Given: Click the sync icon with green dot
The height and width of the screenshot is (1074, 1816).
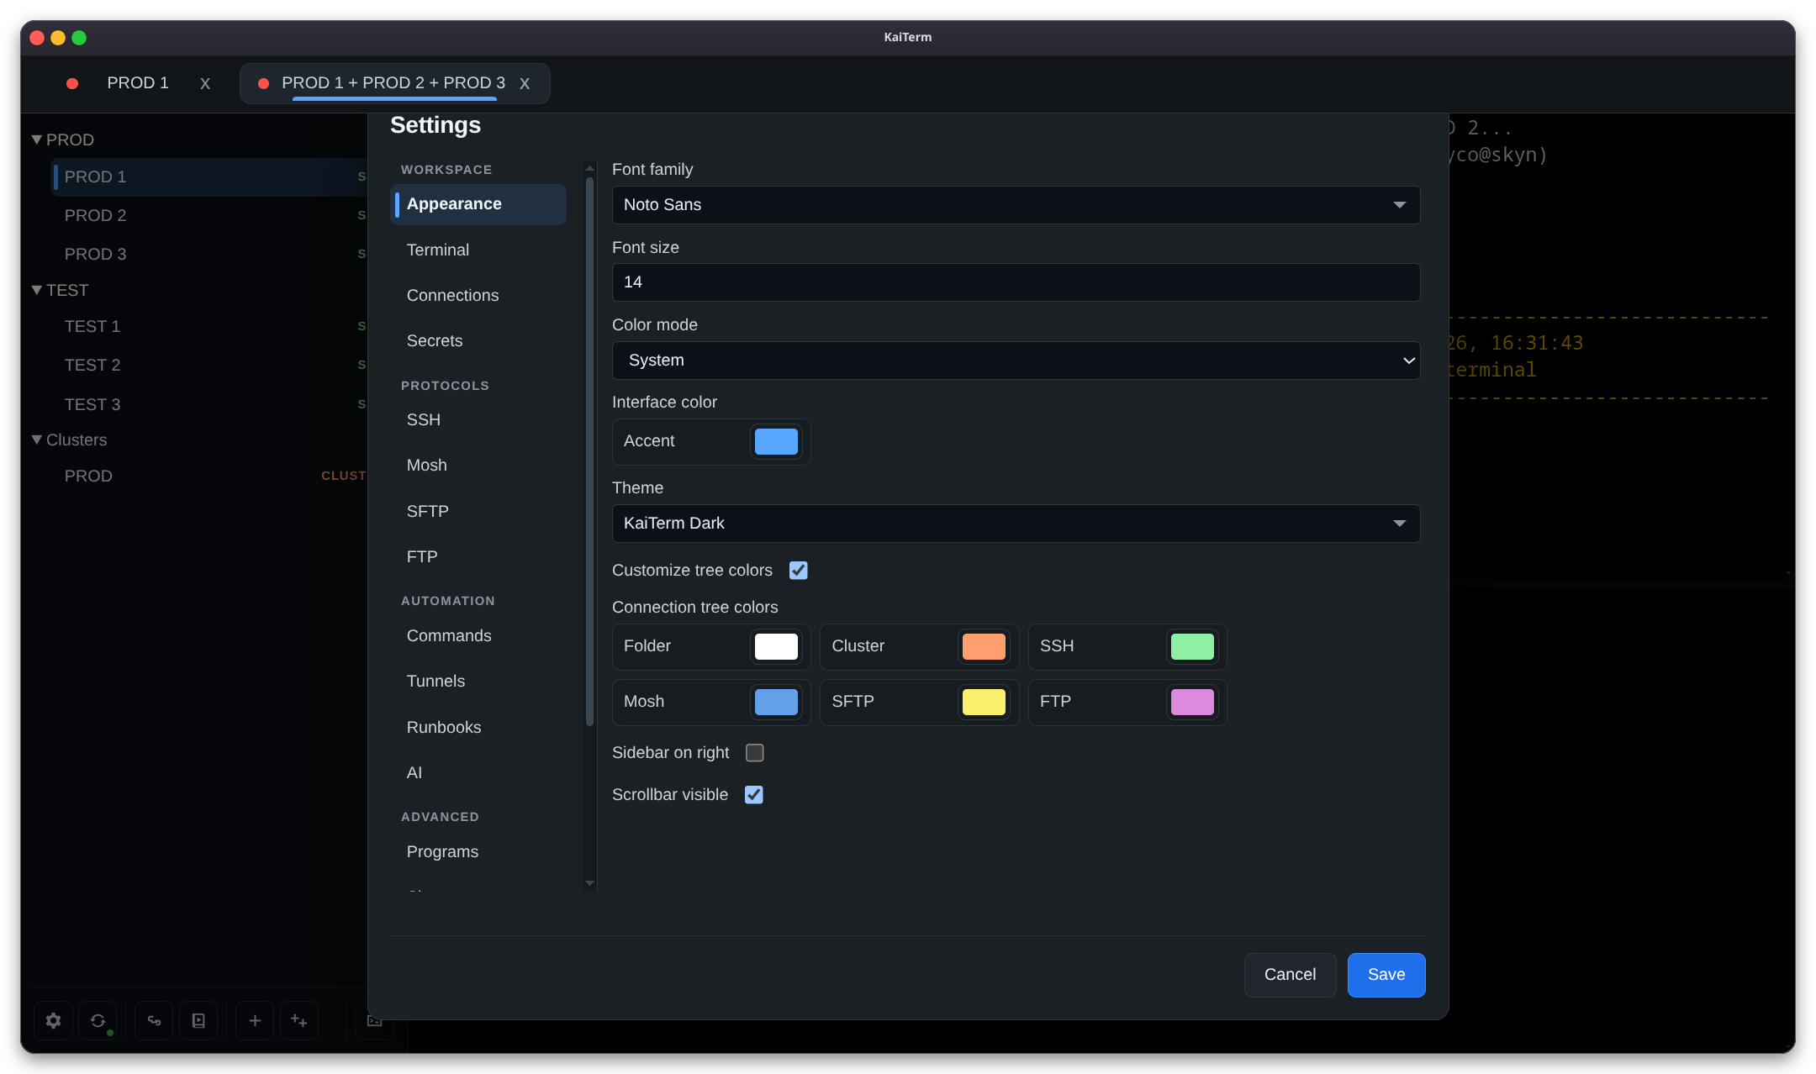Looking at the screenshot, I should [x=98, y=1020].
